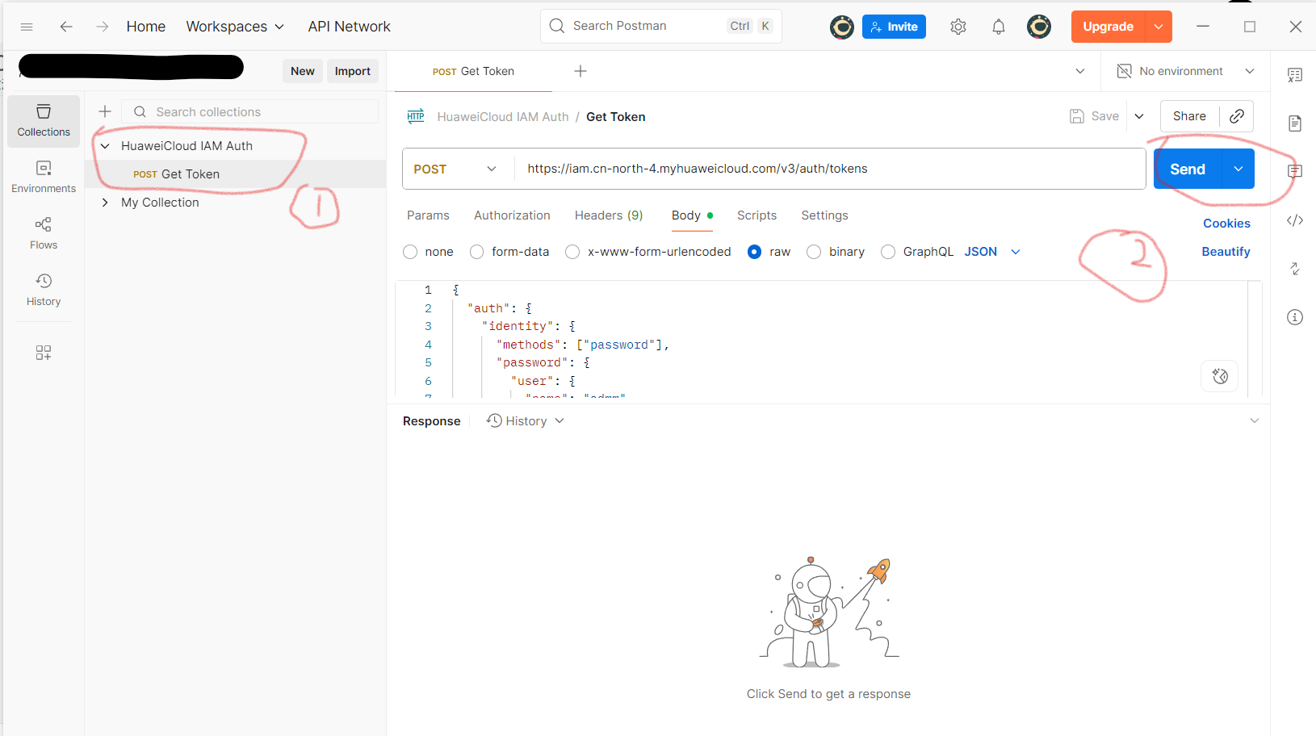This screenshot has width=1316, height=736.
Task: Click the Postbot icon in body editor
Action: click(x=1220, y=376)
